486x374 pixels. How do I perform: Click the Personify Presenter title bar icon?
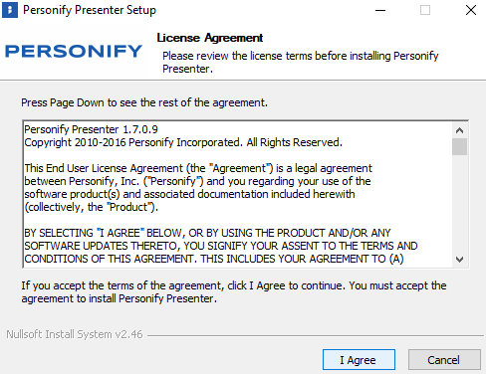(10, 10)
